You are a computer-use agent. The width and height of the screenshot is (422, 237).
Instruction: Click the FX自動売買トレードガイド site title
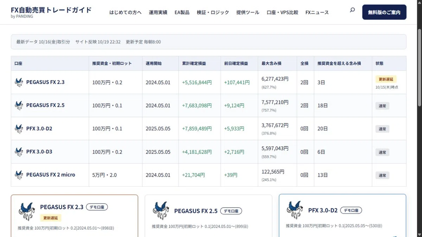pyautogui.click(x=51, y=10)
